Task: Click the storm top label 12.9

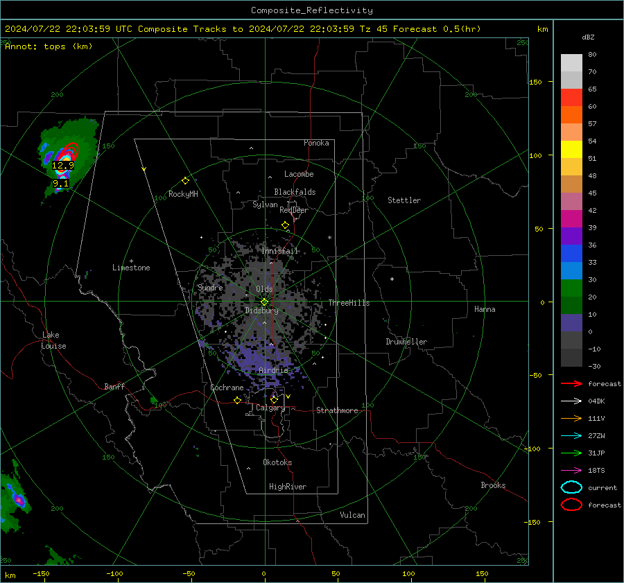Action: pos(63,165)
